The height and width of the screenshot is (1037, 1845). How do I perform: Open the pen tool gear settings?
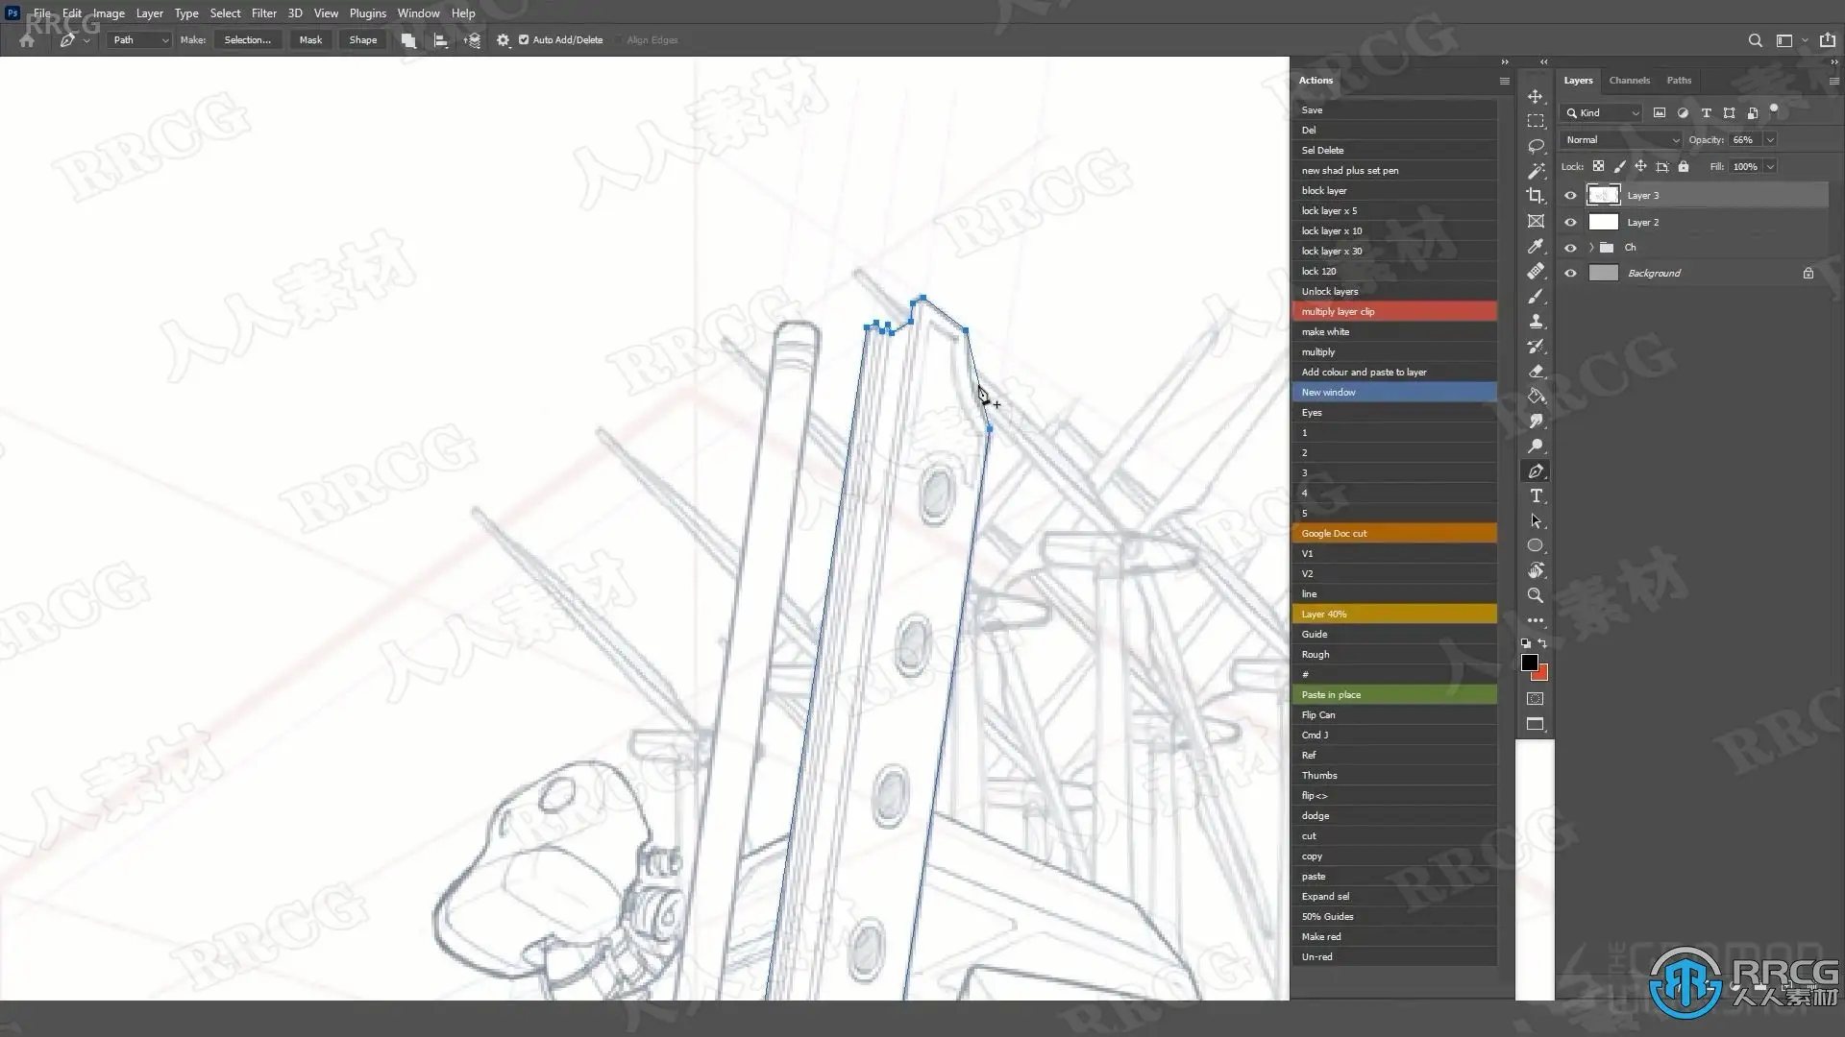pyautogui.click(x=503, y=40)
